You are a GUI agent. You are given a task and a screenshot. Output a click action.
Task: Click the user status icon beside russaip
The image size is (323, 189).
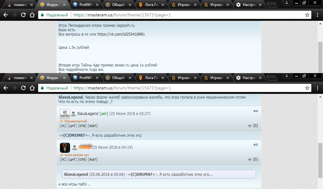75,148
